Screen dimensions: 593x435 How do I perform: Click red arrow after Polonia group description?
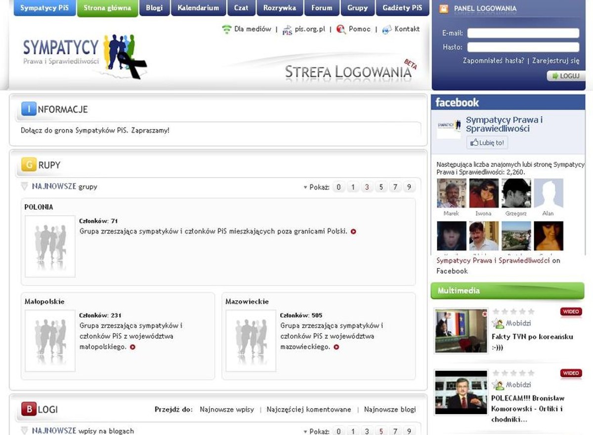(353, 231)
